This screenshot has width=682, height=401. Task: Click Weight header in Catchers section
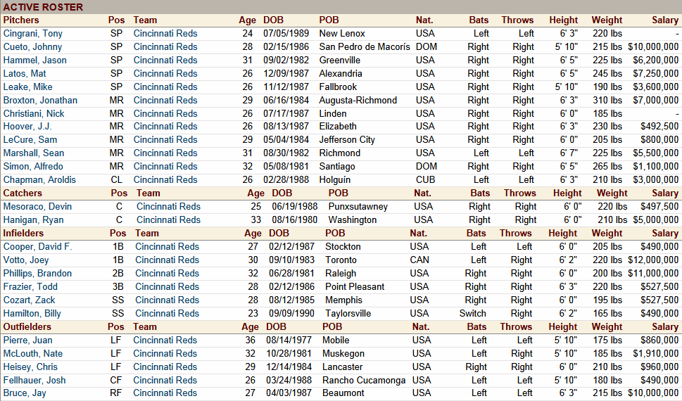point(612,193)
